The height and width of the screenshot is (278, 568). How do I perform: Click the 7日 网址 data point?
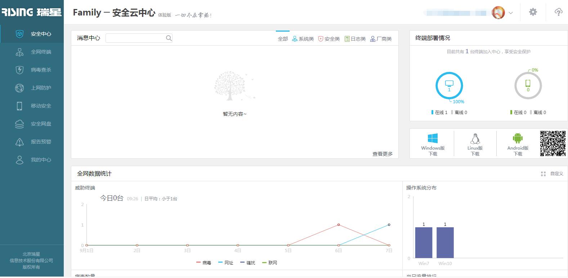pyautogui.click(x=389, y=225)
